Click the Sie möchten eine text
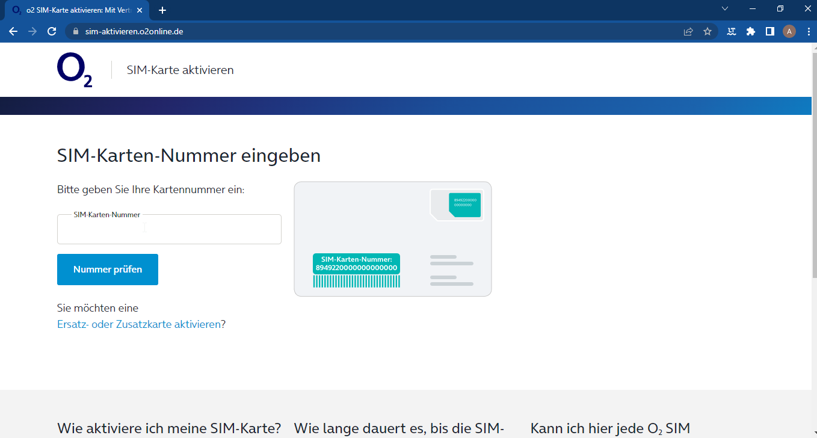This screenshot has width=817, height=438. coord(97,308)
